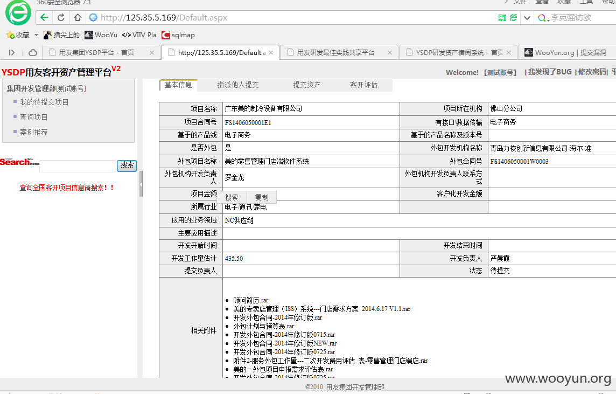Select the 提交资产 tab

pyautogui.click(x=307, y=85)
